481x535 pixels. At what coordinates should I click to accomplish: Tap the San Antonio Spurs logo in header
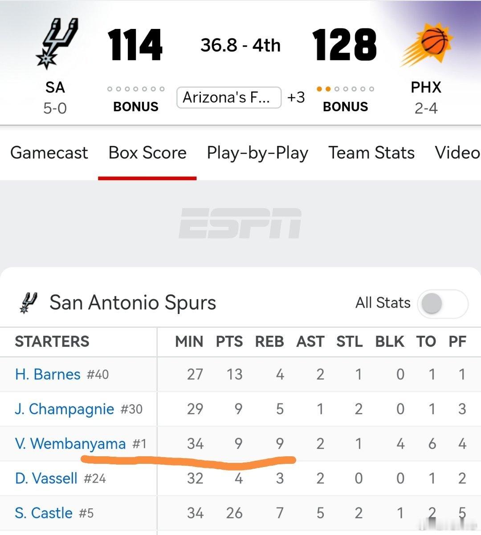point(56,44)
